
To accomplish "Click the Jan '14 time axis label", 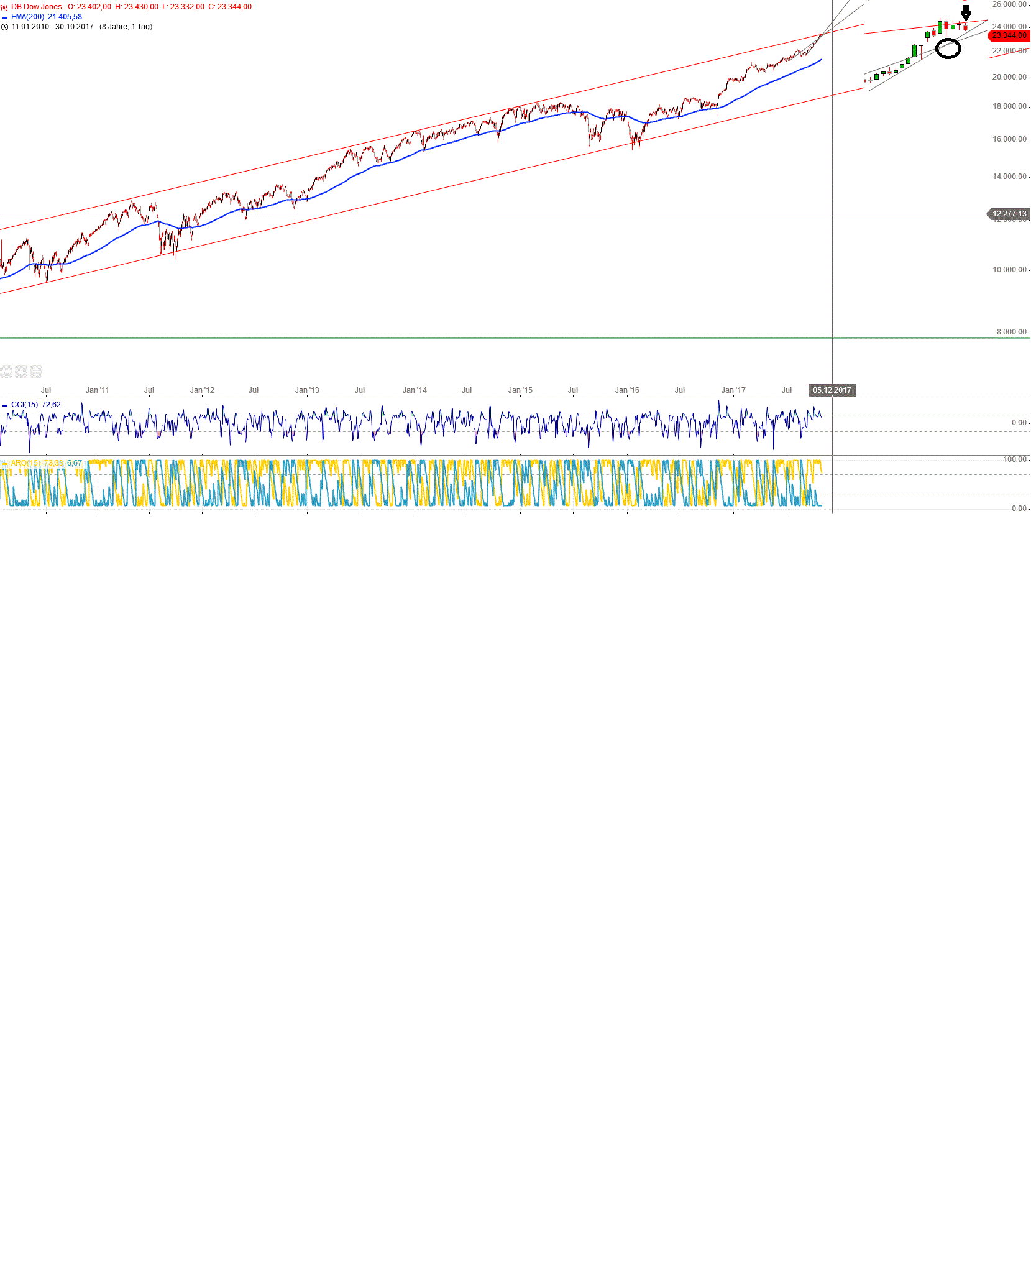I will click(x=415, y=390).
